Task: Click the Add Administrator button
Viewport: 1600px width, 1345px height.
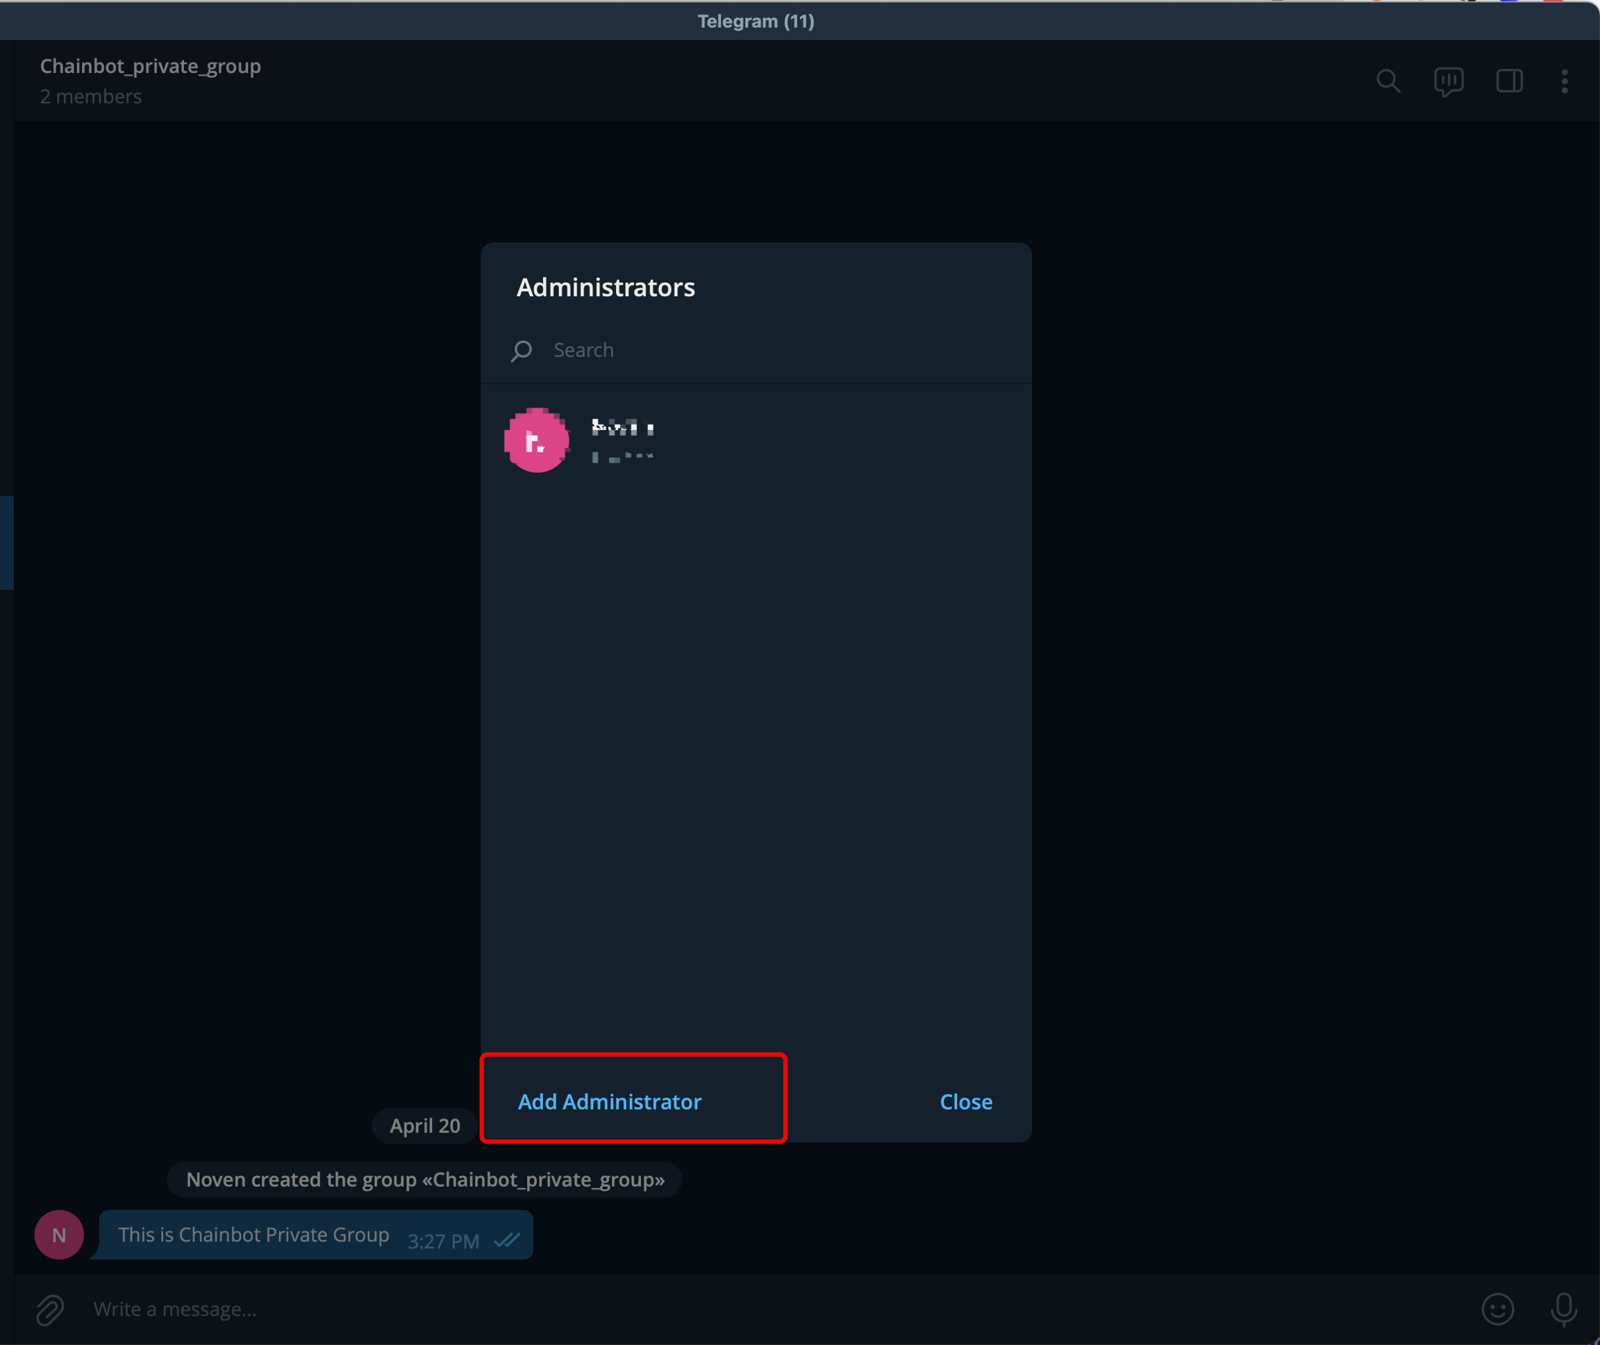Action: pos(609,1102)
